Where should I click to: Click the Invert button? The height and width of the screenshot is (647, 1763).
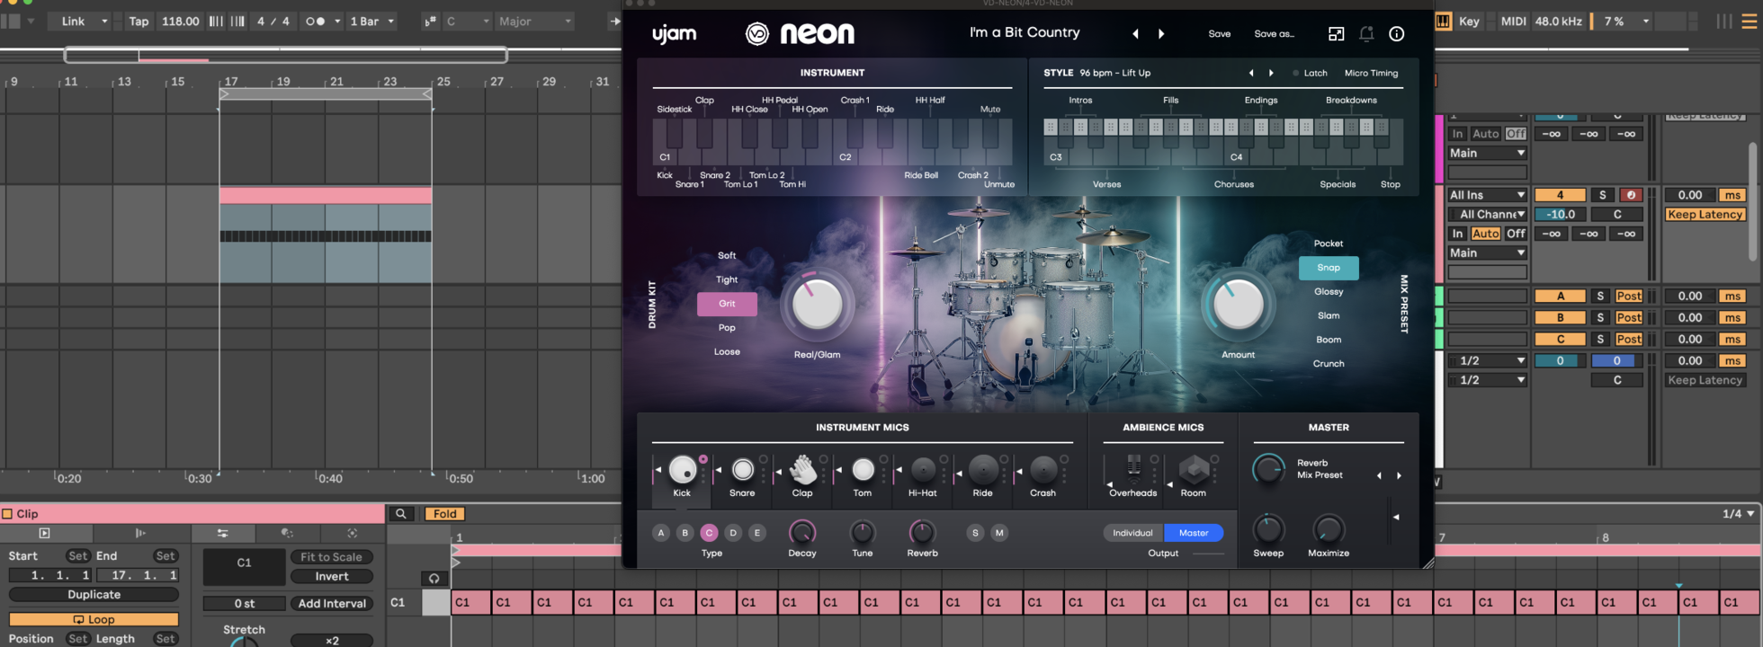(332, 577)
